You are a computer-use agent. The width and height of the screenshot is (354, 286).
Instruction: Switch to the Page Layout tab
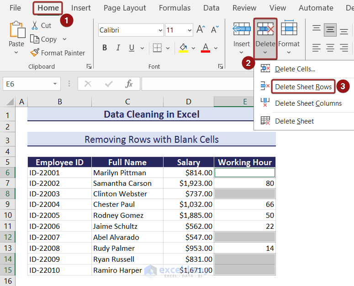coord(125,8)
